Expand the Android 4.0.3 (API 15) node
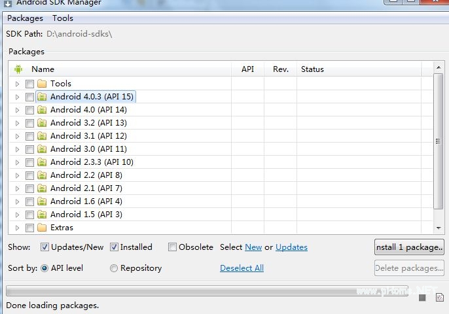The width and height of the screenshot is (449, 314). pyautogui.click(x=17, y=97)
